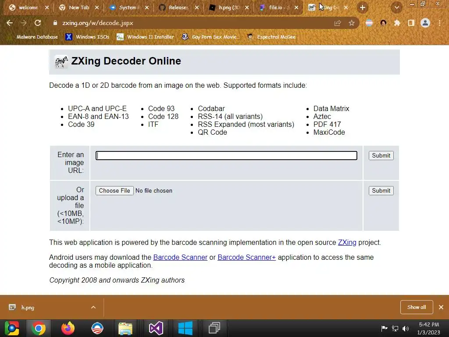Open the Espectral McGee bookmark
This screenshot has width=449, height=337.
[271, 37]
